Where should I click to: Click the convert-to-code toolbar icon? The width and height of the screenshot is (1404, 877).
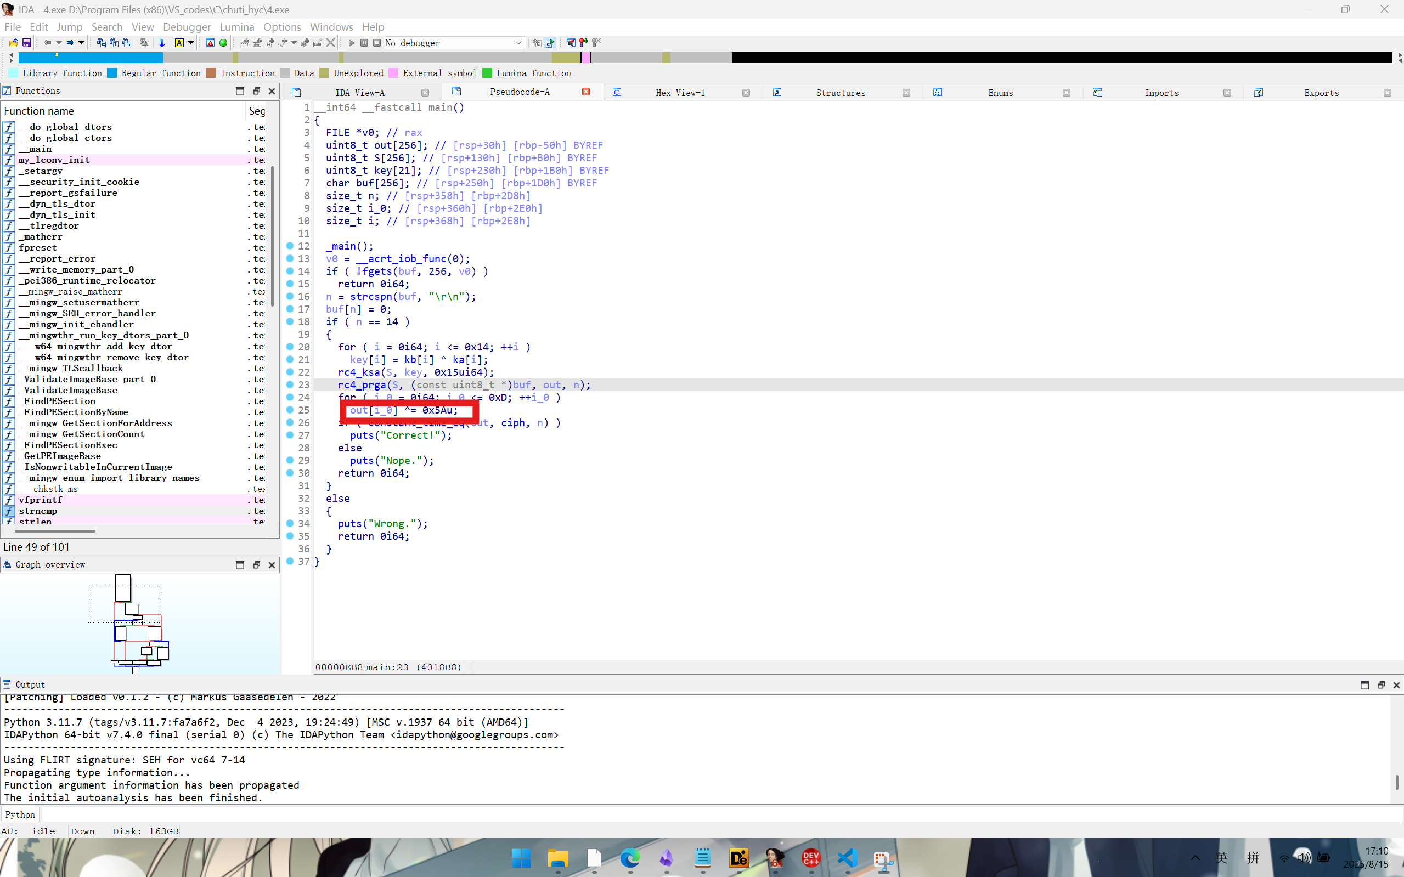click(245, 43)
